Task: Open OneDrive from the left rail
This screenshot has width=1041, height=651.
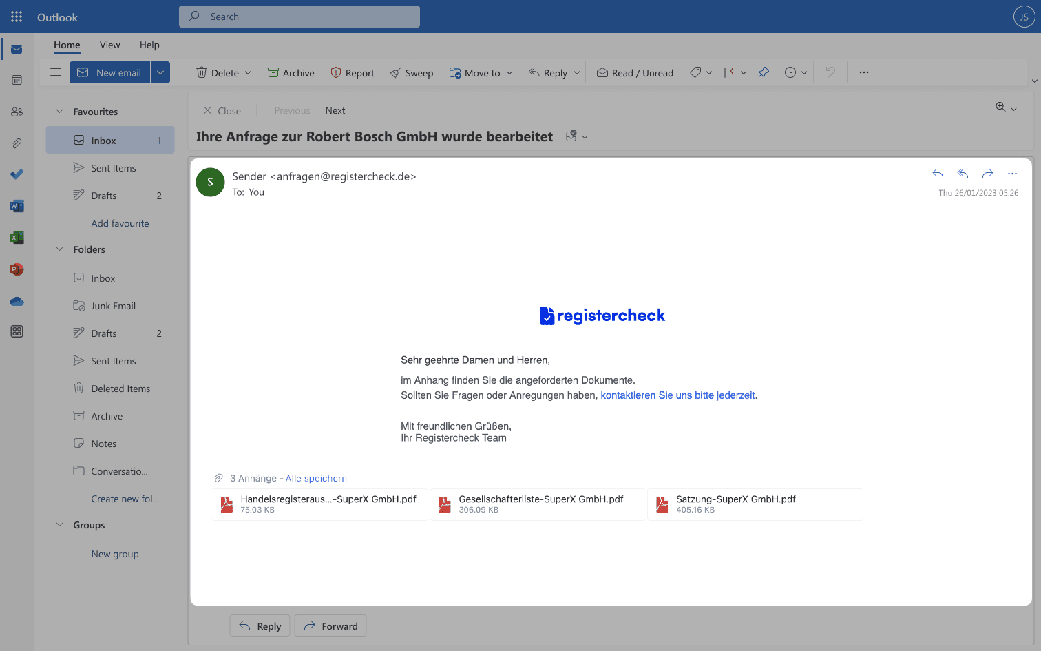Action: pyautogui.click(x=17, y=301)
